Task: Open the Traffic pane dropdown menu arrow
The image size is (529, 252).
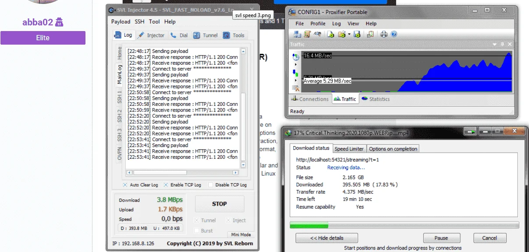Action: pyautogui.click(x=495, y=44)
